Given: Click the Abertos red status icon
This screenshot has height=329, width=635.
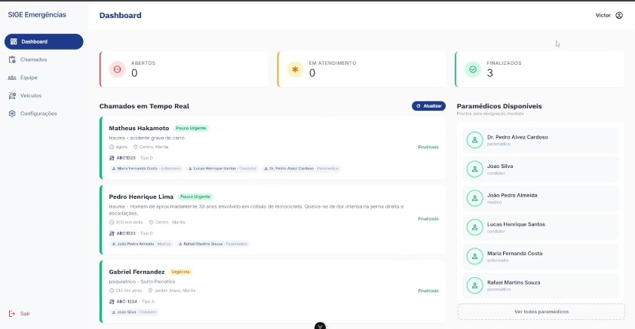Looking at the screenshot, I should [x=117, y=69].
